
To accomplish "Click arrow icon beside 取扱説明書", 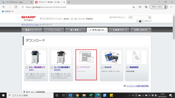I will 127,67.
